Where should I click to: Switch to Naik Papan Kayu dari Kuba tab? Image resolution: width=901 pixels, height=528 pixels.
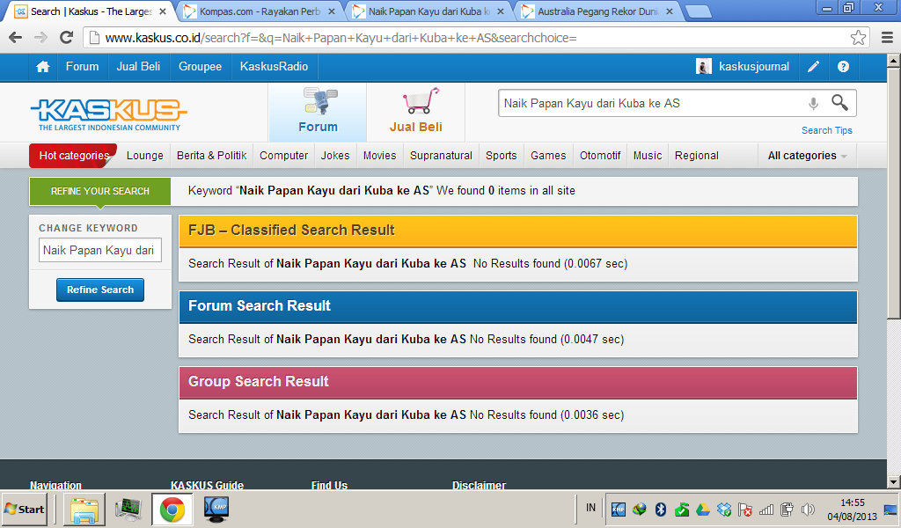click(x=429, y=11)
